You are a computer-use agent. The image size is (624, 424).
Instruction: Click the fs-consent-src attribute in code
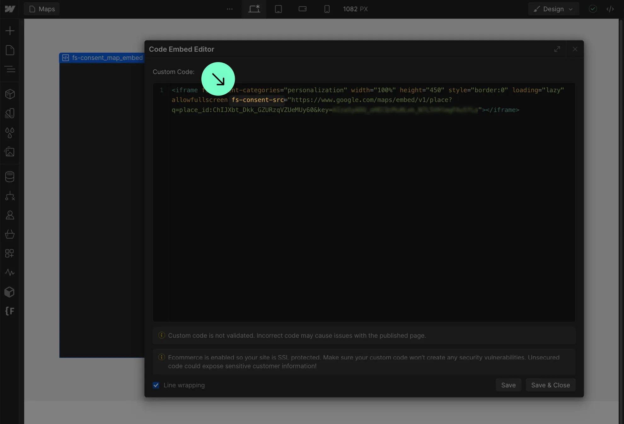pyautogui.click(x=257, y=100)
